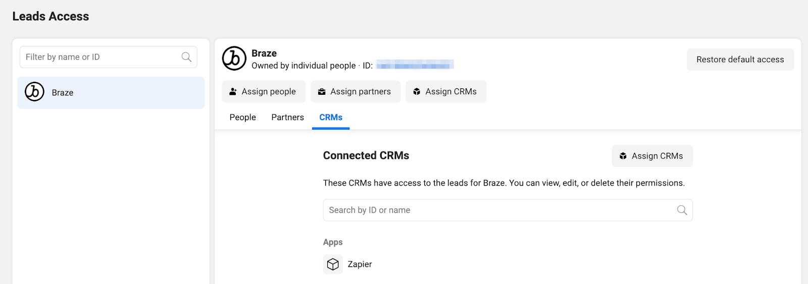Click the Connected CRMs heading
Viewport: 808px width, 284px height.
pyautogui.click(x=366, y=155)
